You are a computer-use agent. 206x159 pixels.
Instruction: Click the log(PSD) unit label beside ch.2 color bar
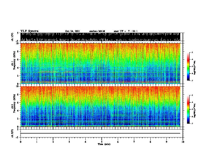pyautogui.click(x=195, y=110)
